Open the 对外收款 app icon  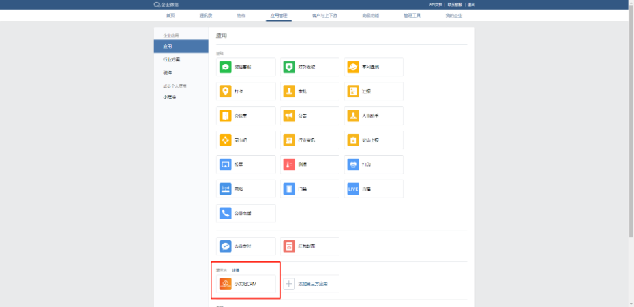pyautogui.click(x=289, y=67)
